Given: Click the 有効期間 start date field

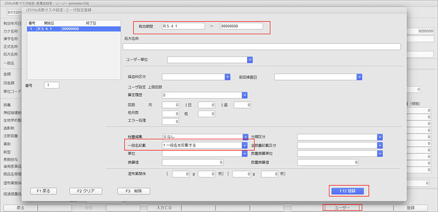Looking at the screenshot, I should [183, 26].
